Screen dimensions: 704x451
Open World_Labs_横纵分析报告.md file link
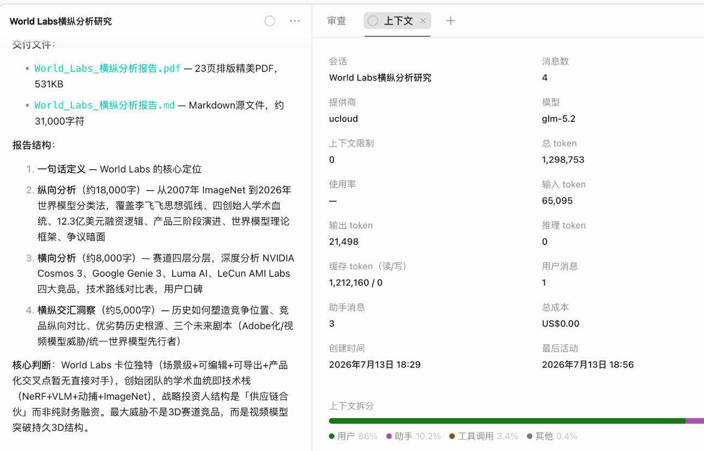pyautogui.click(x=105, y=105)
